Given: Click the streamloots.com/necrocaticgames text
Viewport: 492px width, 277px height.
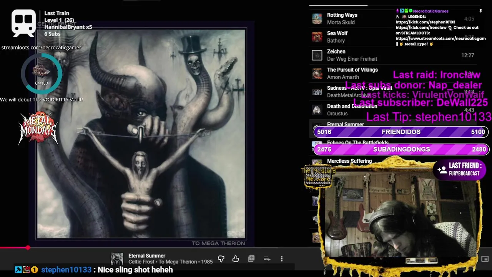Looking at the screenshot, I should 41,47.
